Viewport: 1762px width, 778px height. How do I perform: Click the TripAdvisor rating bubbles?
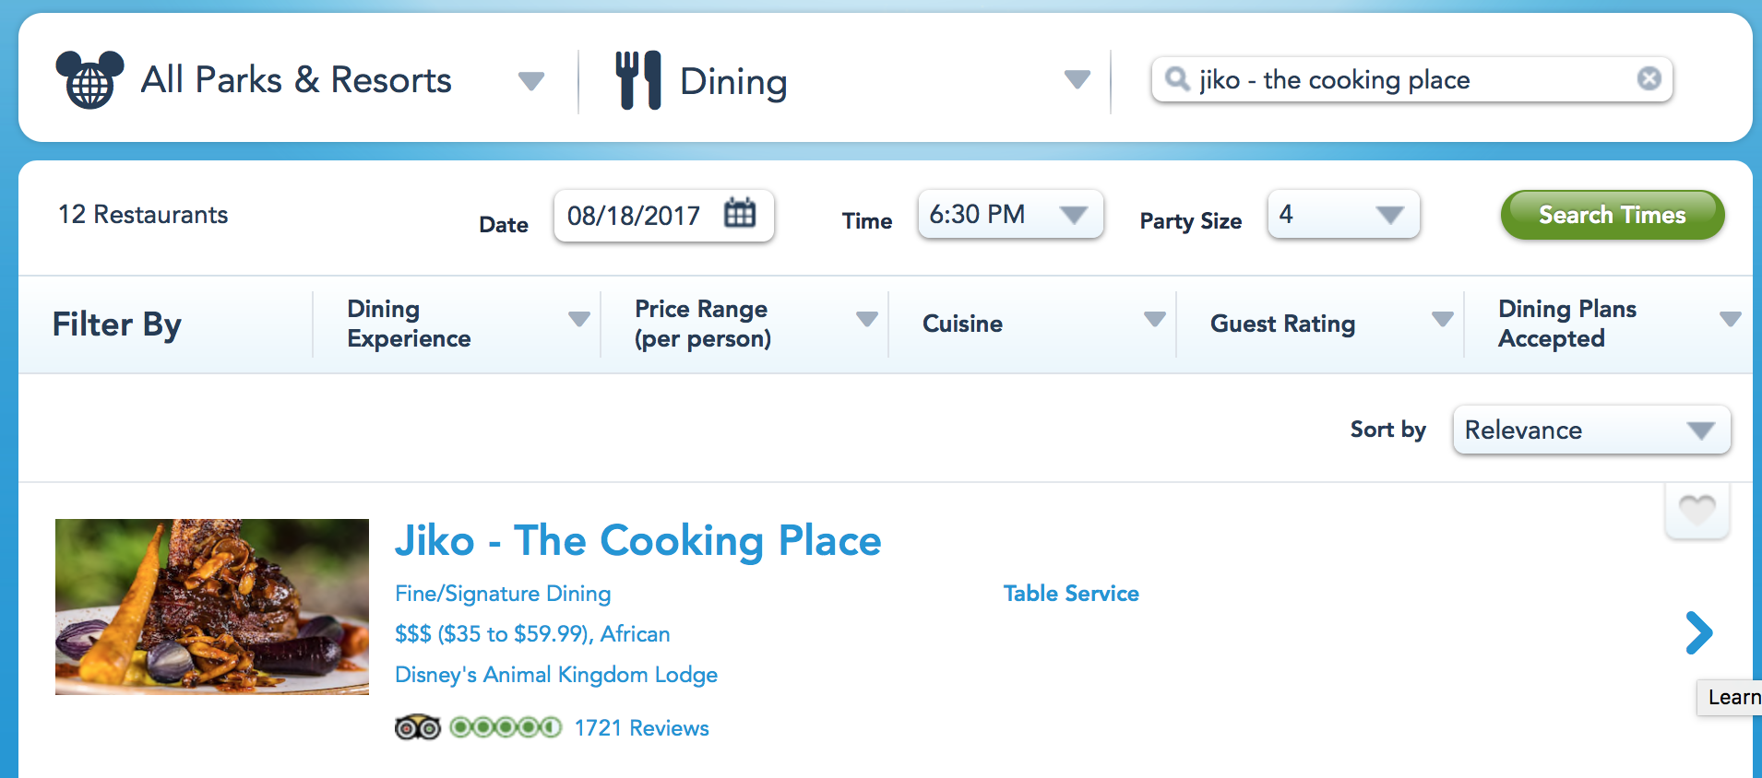click(x=506, y=728)
